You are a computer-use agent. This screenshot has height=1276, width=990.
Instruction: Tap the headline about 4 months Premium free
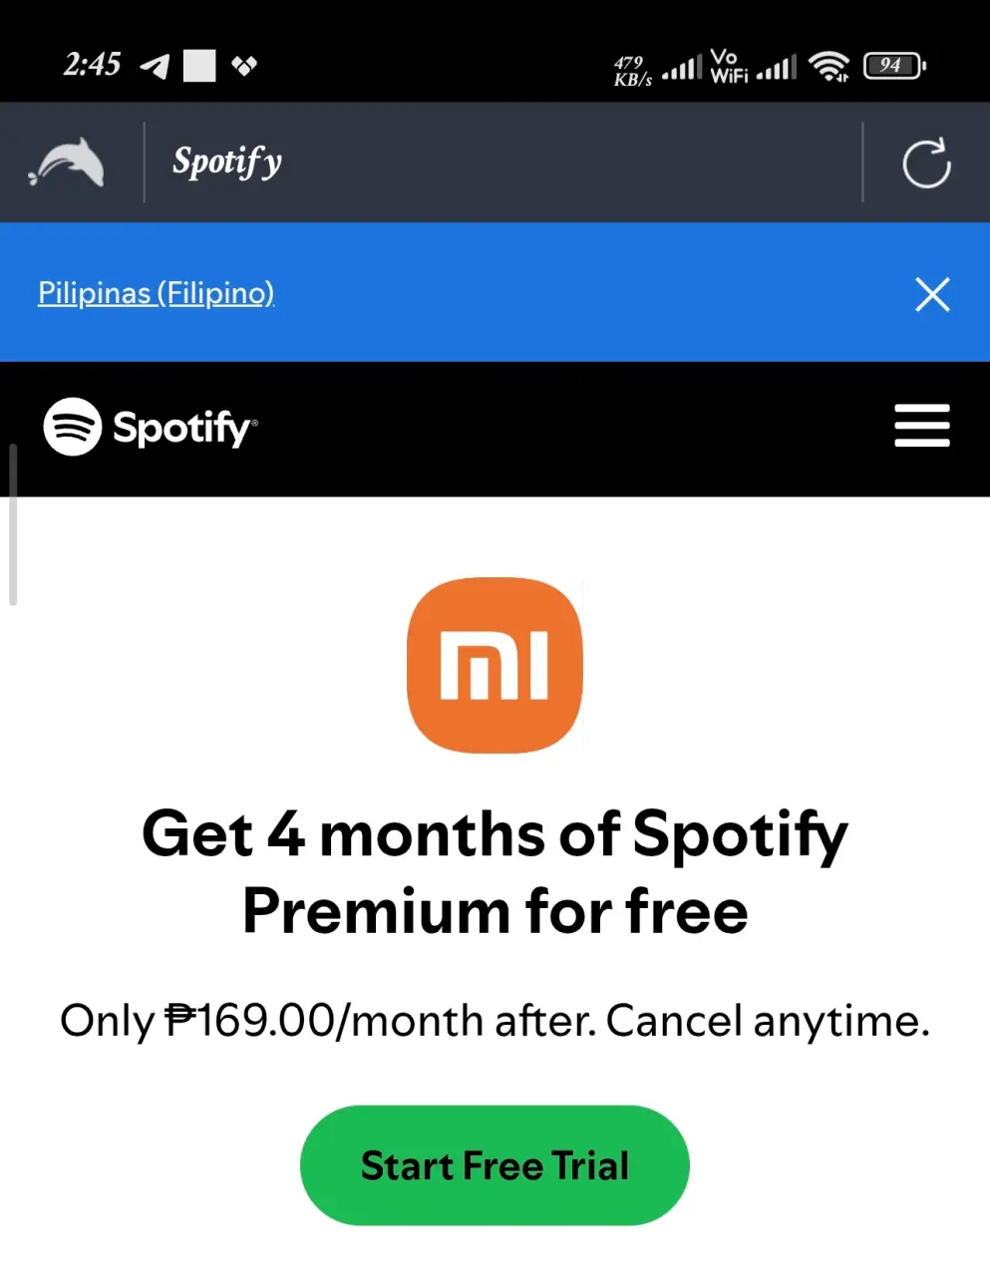(495, 872)
